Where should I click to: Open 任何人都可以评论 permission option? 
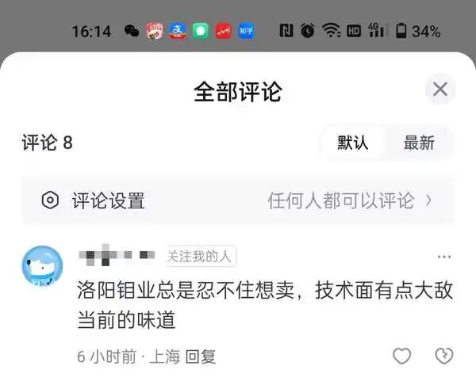pos(341,200)
